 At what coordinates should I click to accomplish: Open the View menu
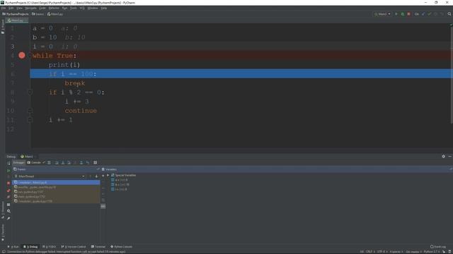19,8
